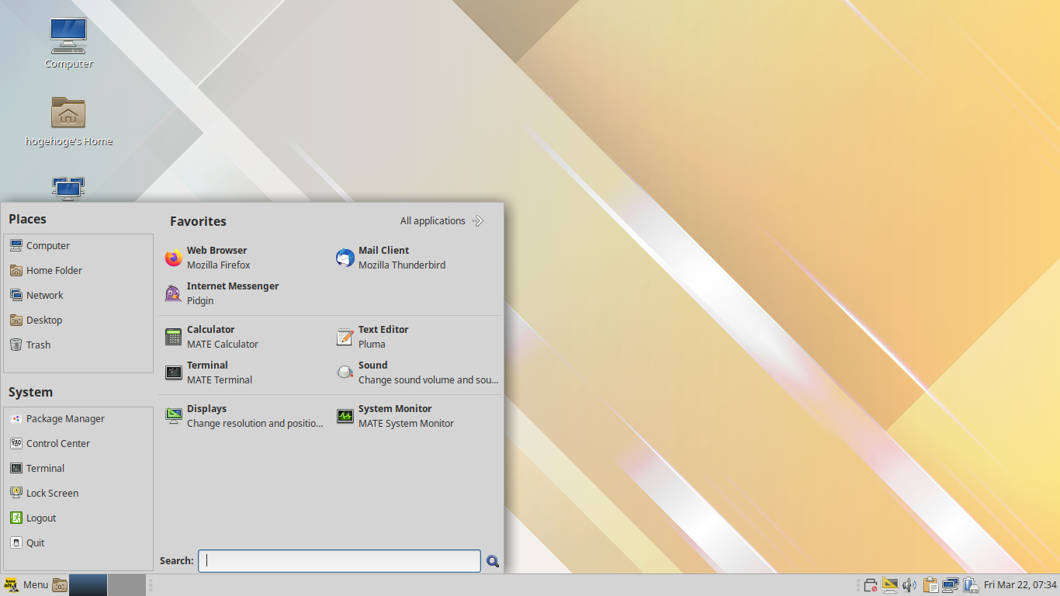Click the search magnifier icon

click(x=492, y=561)
